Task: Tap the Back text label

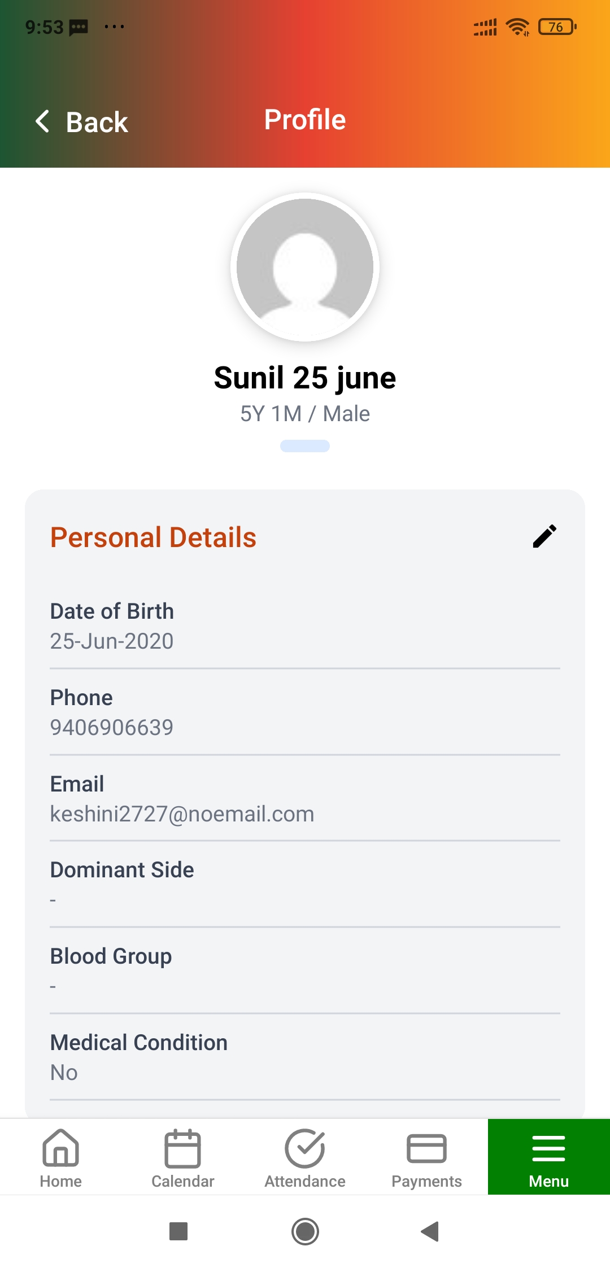Action: [x=97, y=122]
